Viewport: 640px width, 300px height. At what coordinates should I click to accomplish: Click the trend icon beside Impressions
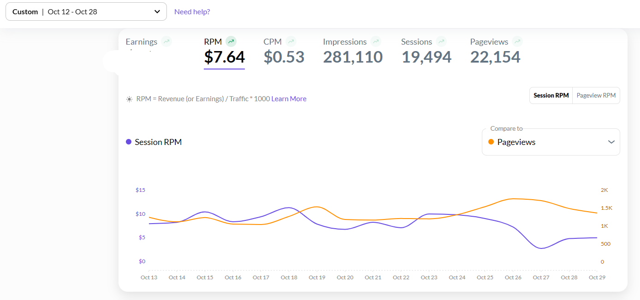pos(376,41)
